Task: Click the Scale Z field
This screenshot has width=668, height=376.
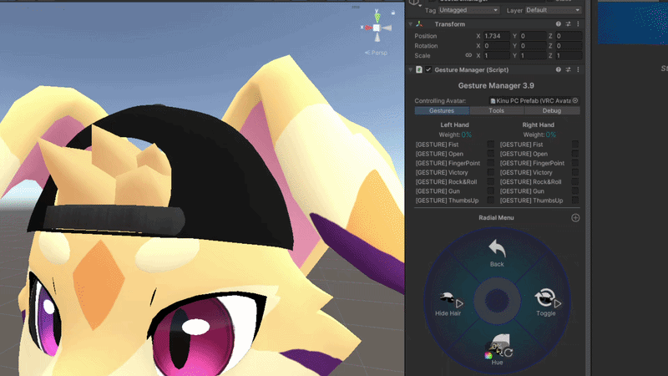Action: [x=569, y=55]
